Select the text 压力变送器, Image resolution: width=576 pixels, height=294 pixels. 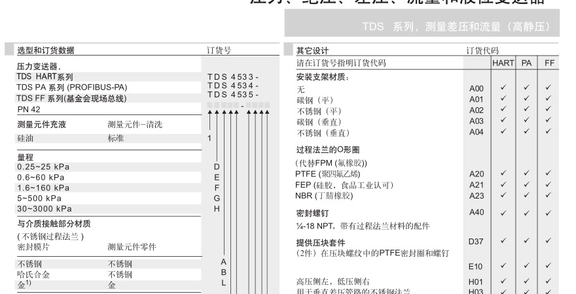click(39, 67)
